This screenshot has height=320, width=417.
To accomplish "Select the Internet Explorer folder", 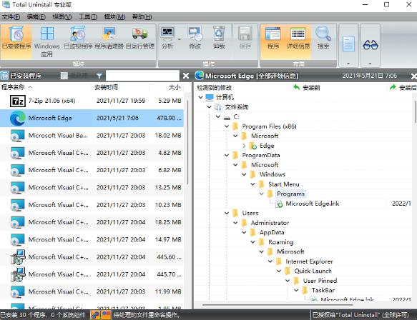I will (309, 261).
